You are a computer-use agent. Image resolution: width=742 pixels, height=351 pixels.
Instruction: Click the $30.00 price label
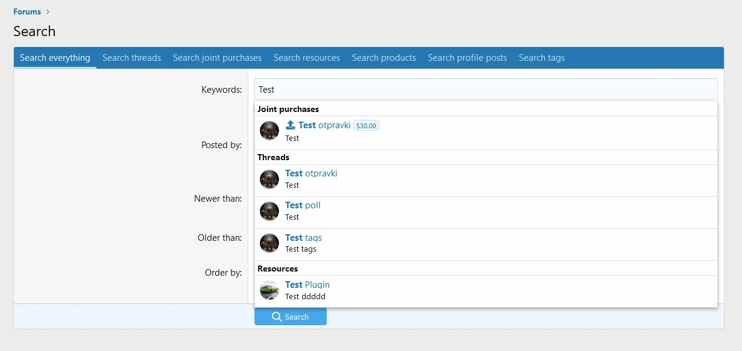(366, 126)
